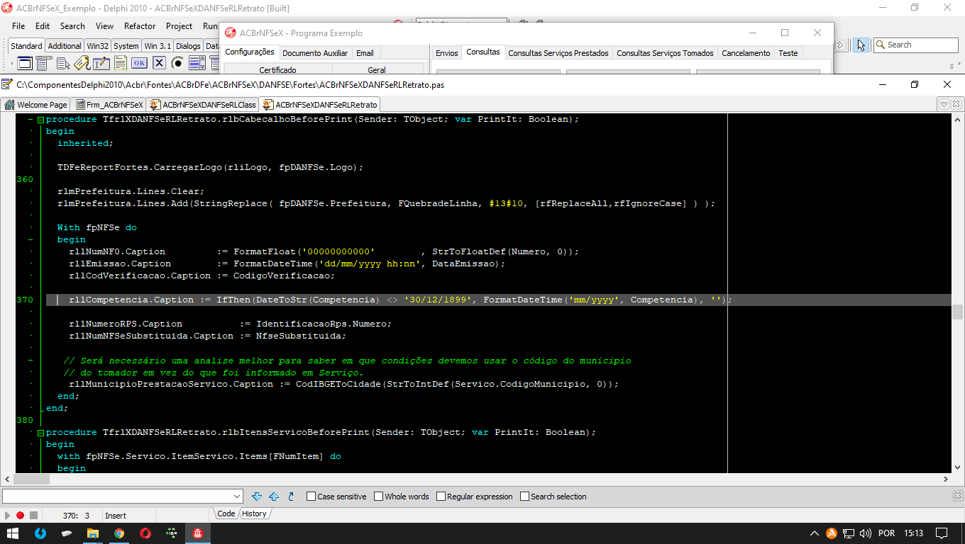Enable Regular expression search option
Image resolution: width=965 pixels, height=544 pixels.
[474, 497]
